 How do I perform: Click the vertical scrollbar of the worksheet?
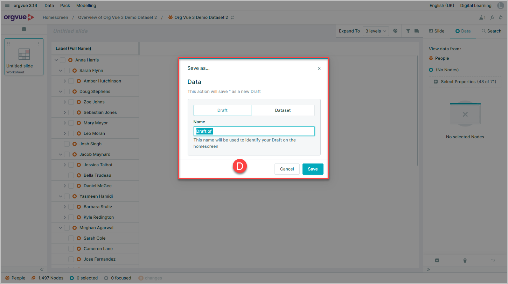(x=418, y=110)
